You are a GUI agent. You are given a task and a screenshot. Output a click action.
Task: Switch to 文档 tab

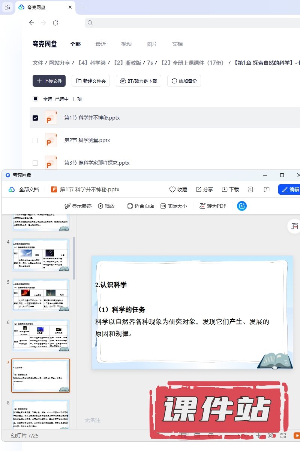[x=177, y=44]
